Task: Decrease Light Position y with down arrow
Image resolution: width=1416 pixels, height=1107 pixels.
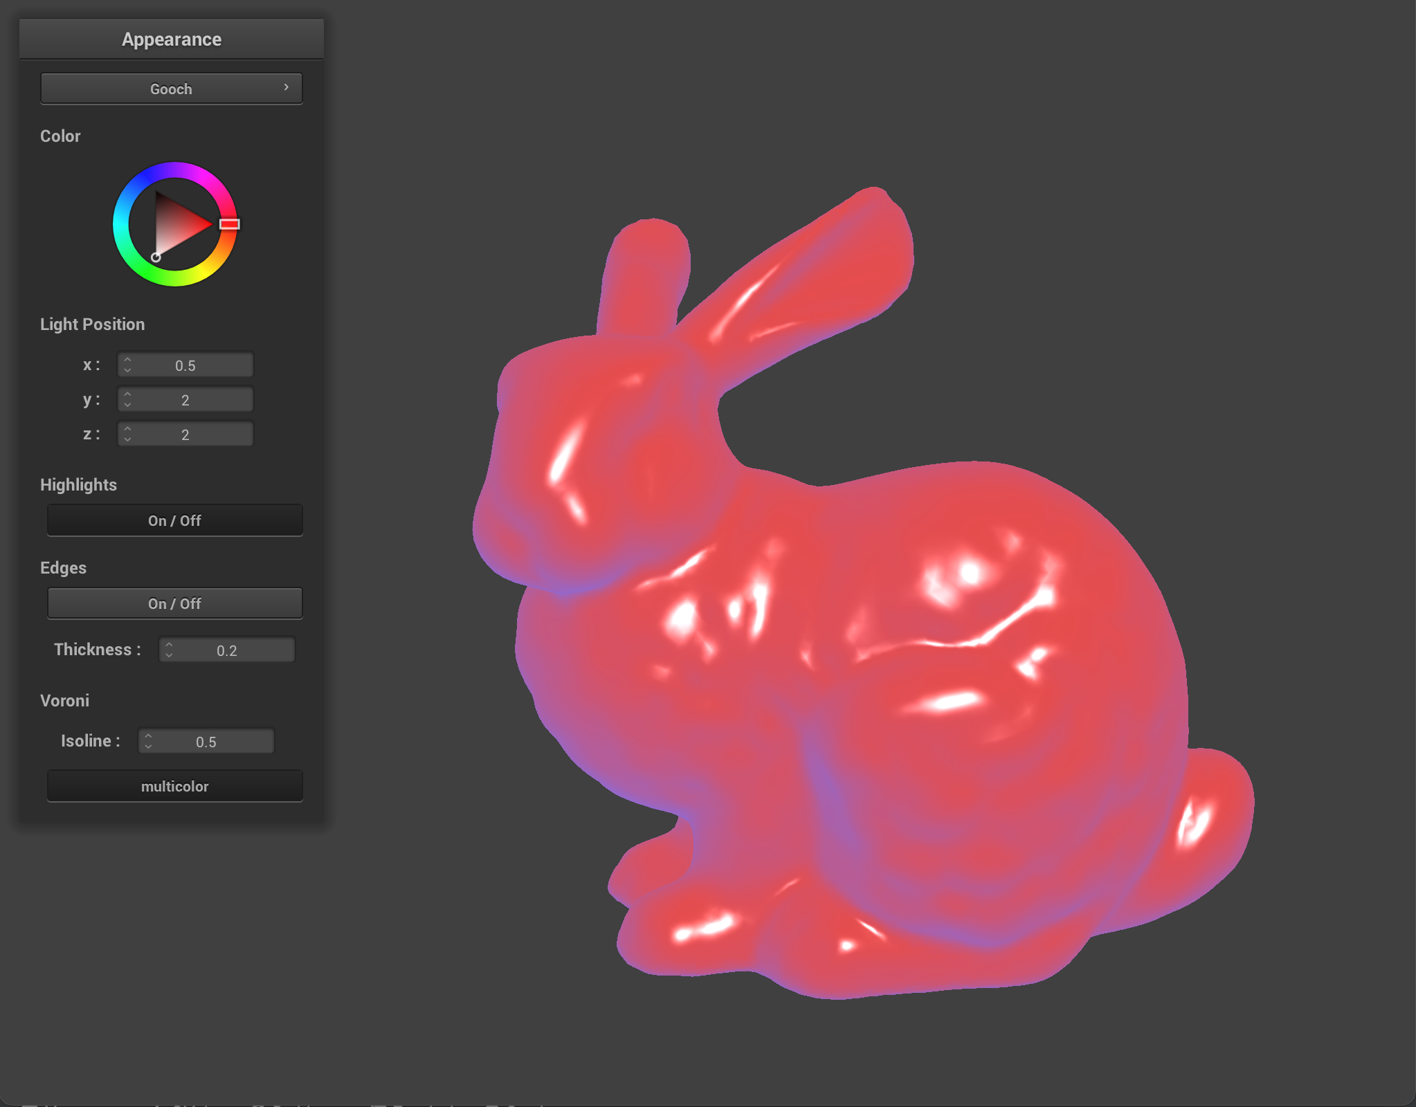Action: (127, 405)
